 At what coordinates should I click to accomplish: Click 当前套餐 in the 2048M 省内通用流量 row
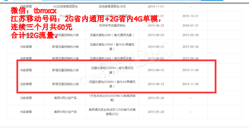(26, 70)
